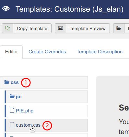Click the custom.css file icon
This screenshot has width=129, height=137.
coord(12,125)
